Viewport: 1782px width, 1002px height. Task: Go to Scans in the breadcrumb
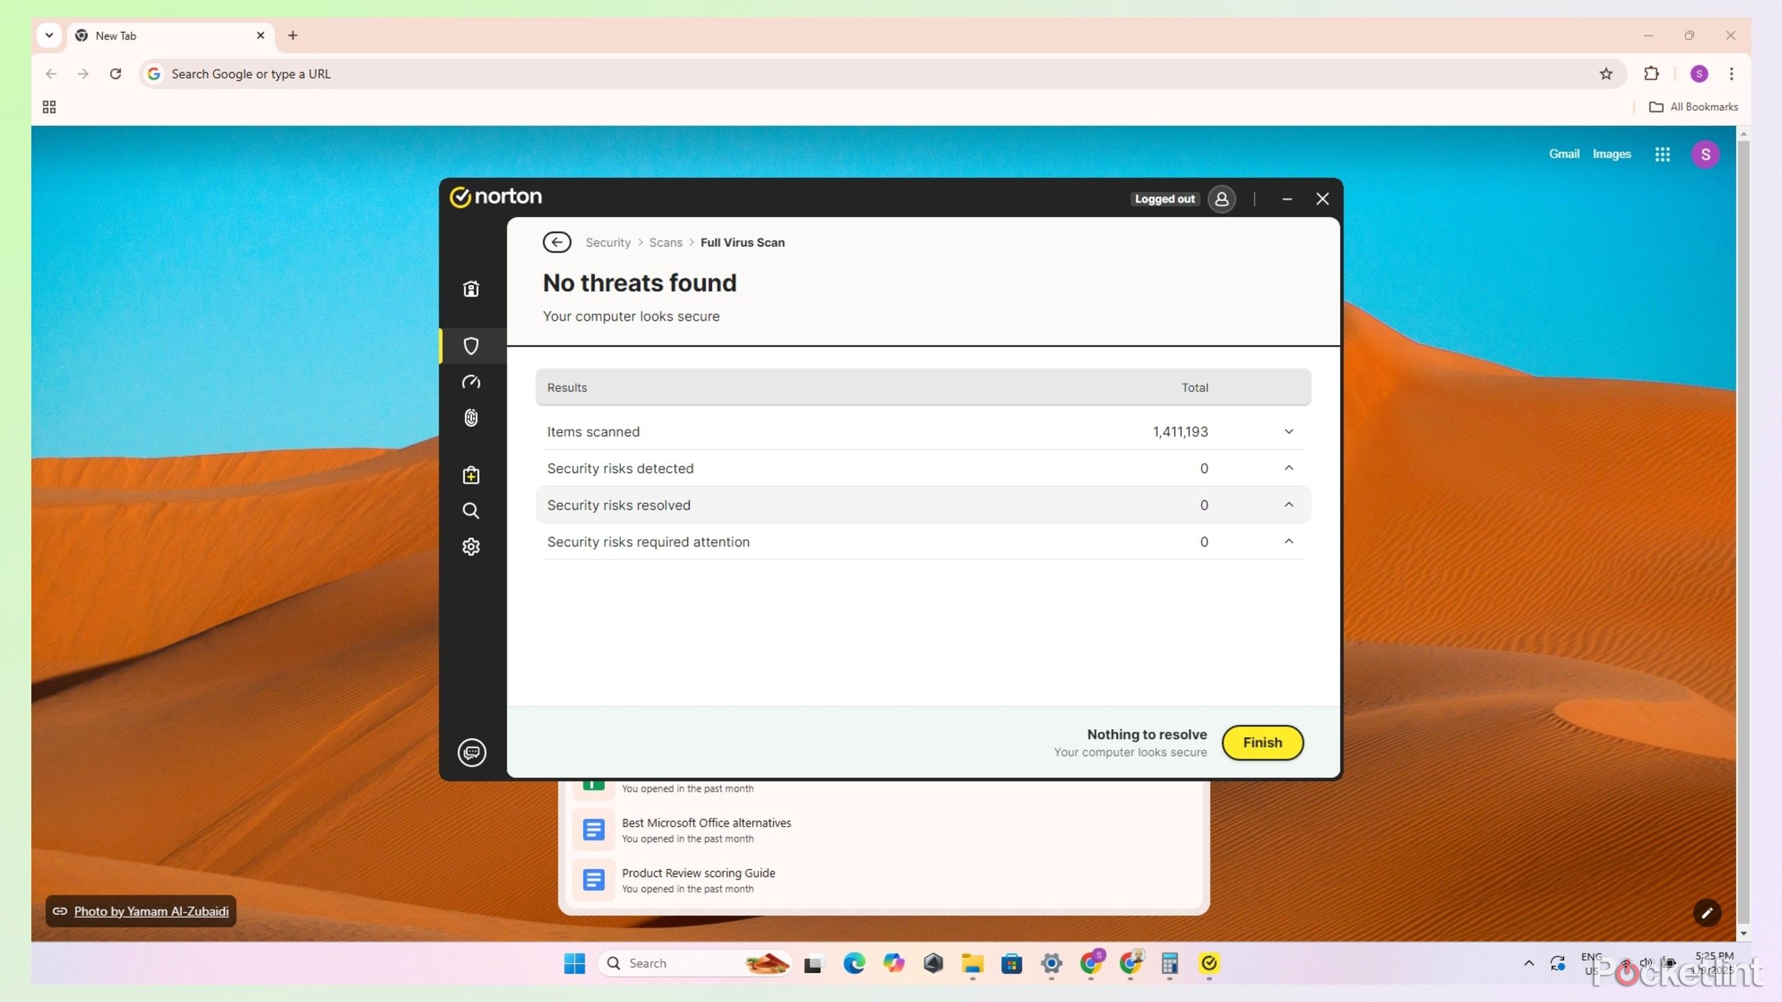point(665,242)
